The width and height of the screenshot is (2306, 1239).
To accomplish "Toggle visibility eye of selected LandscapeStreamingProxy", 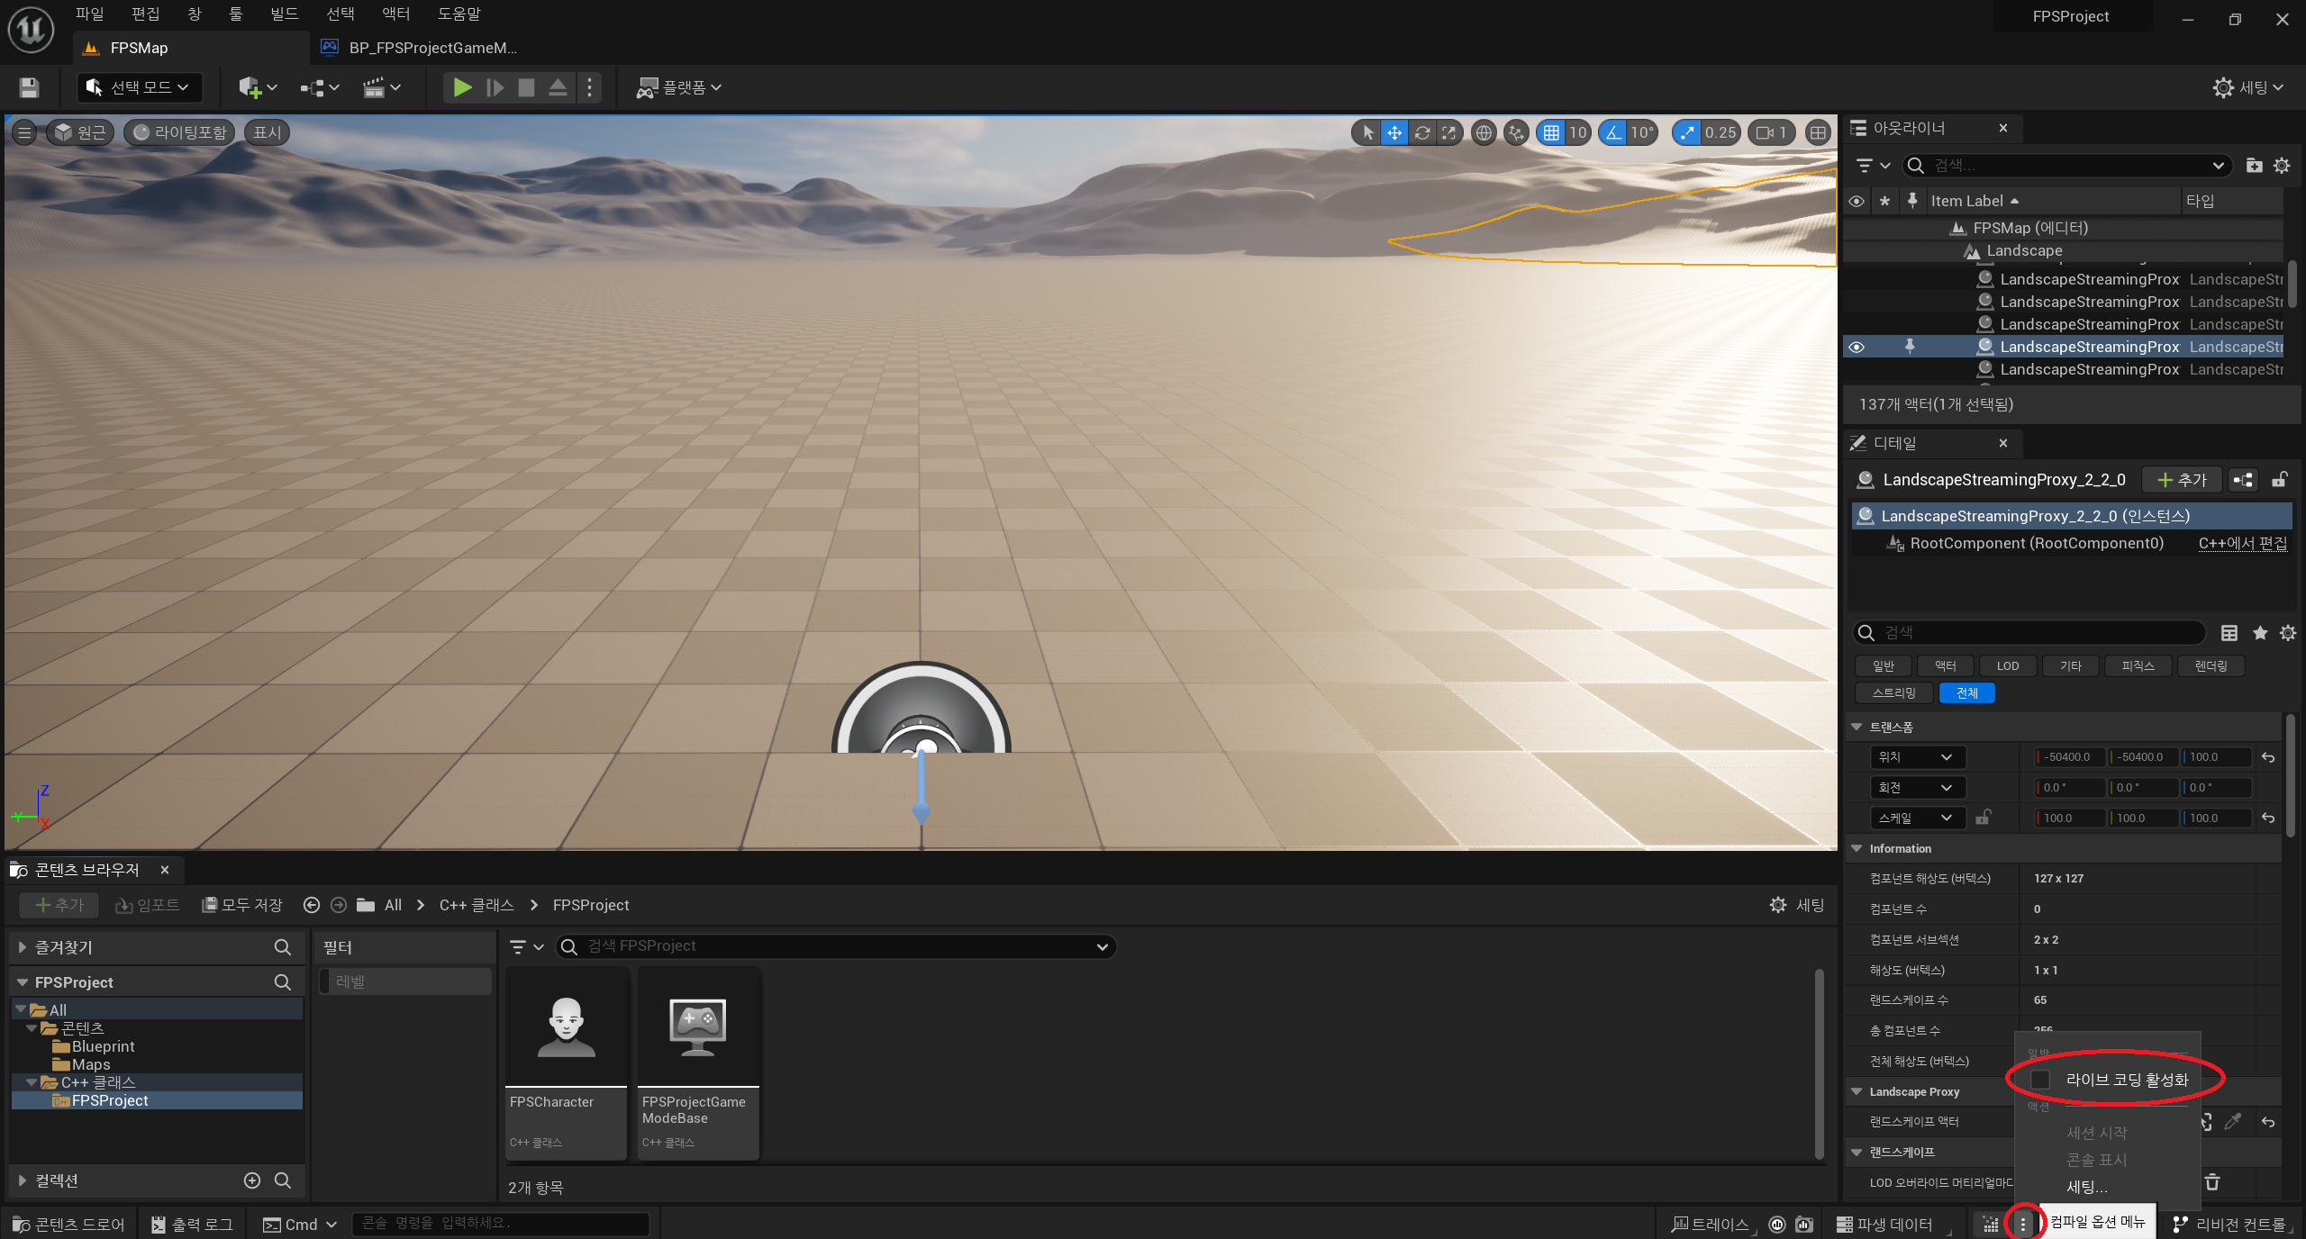I will click(x=1857, y=347).
